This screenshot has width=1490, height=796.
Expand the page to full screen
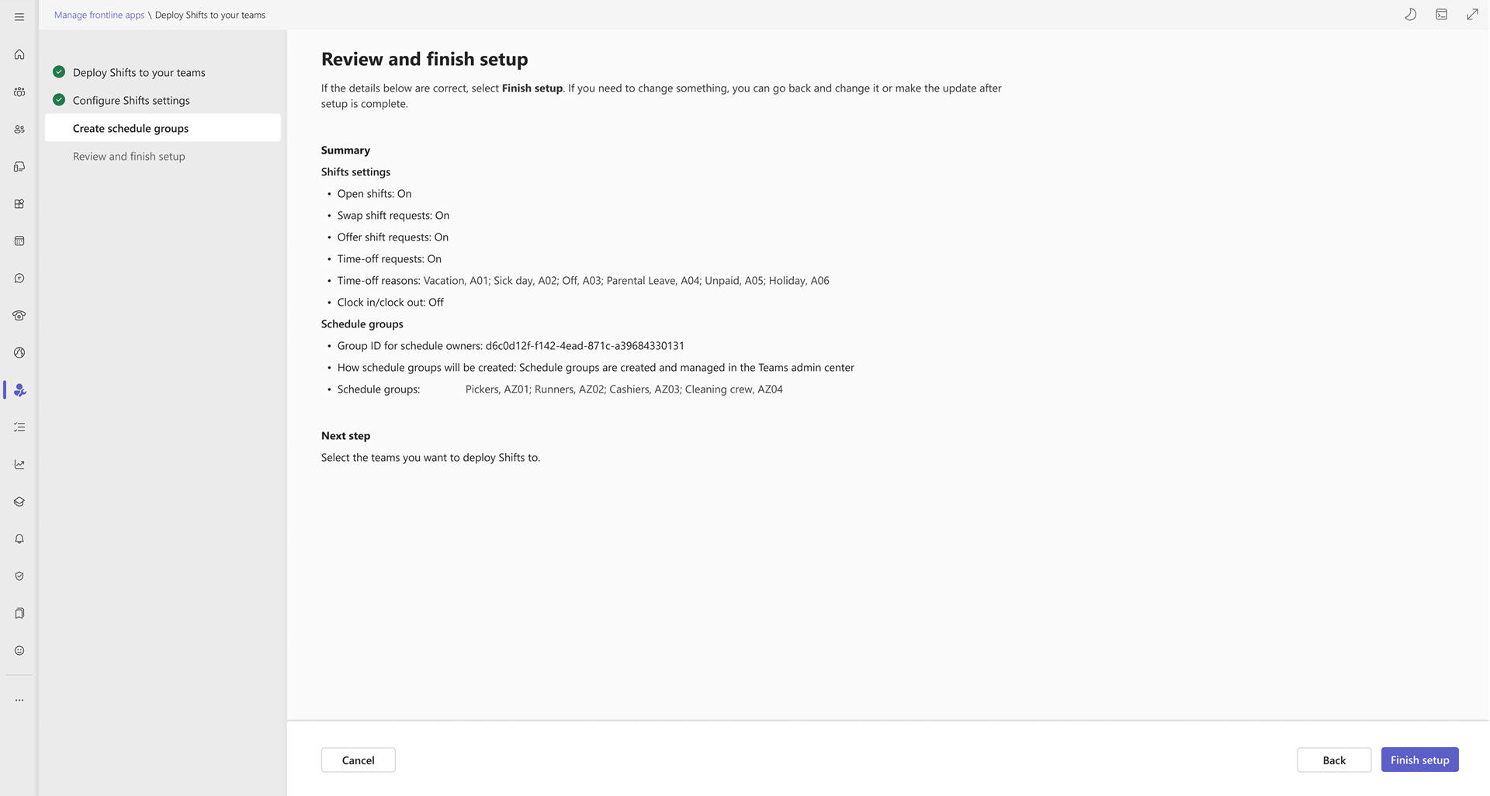point(1472,15)
